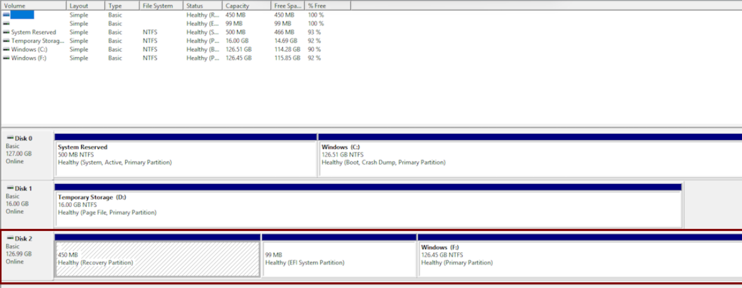Click the Status column header
Screen dimensions: 742x288
[x=202, y=6]
